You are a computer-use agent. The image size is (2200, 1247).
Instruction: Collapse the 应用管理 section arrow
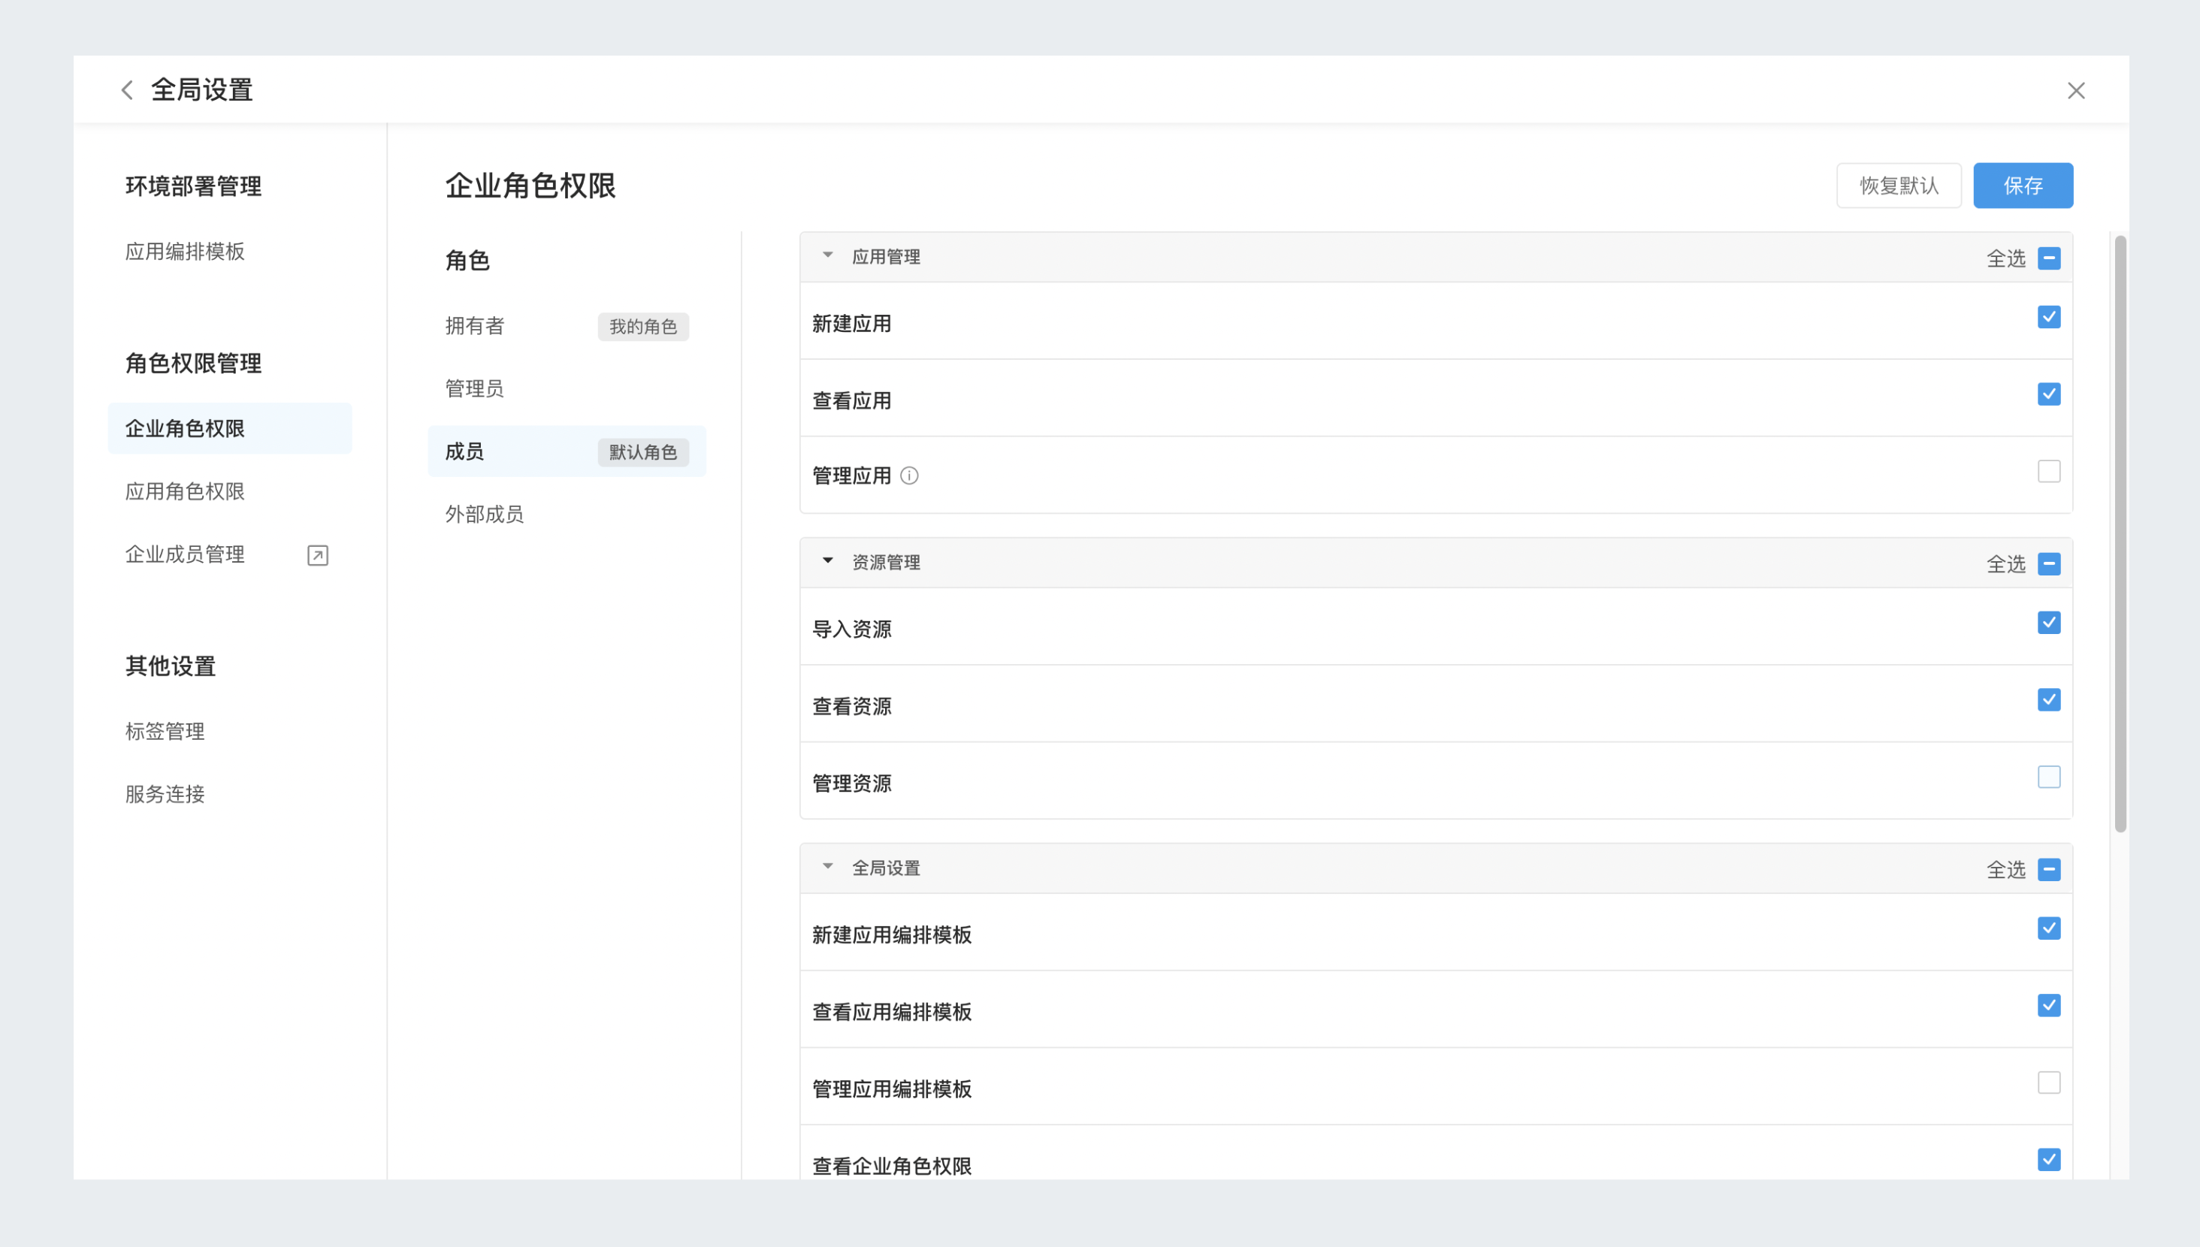pyautogui.click(x=827, y=255)
